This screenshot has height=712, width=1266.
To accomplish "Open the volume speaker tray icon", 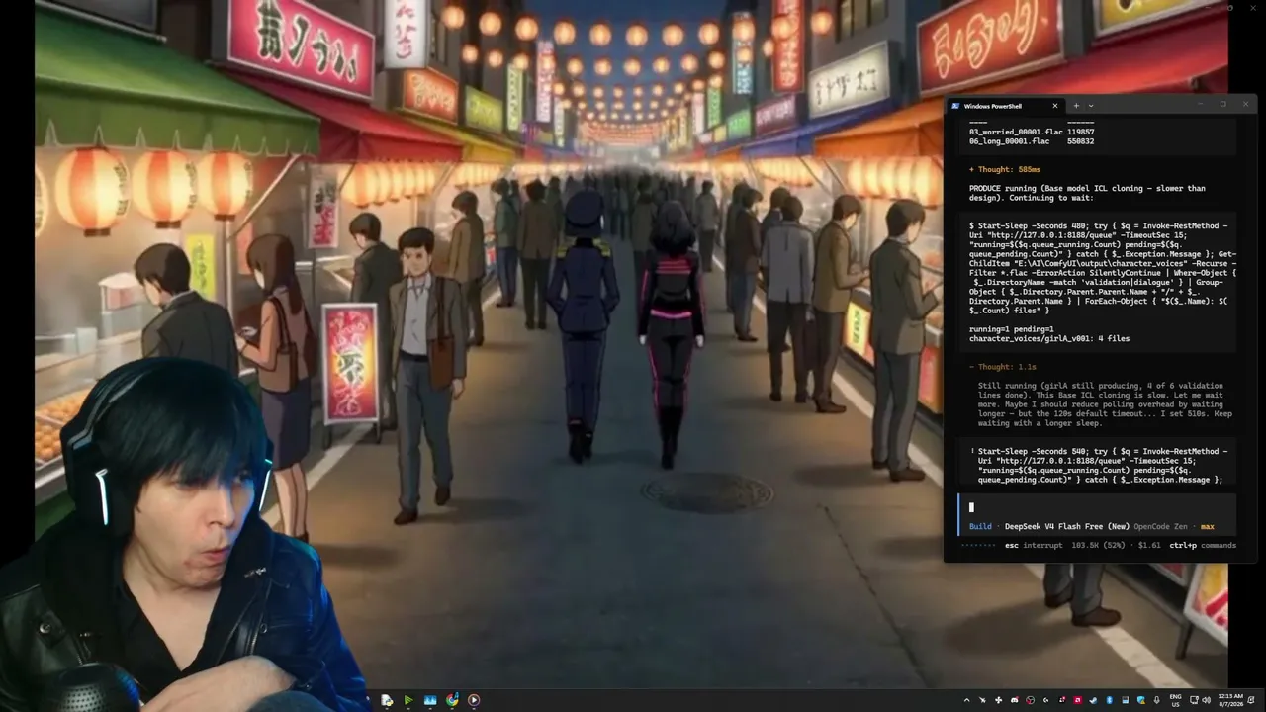I will tap(1206, 700).
